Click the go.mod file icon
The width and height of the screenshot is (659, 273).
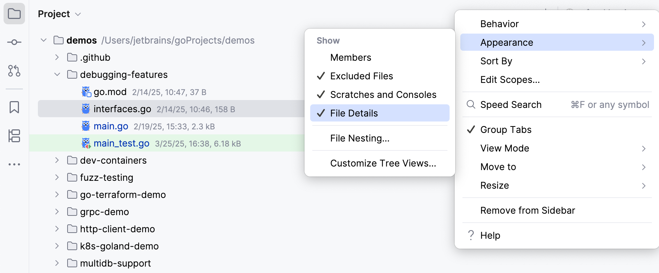(86, 92)
